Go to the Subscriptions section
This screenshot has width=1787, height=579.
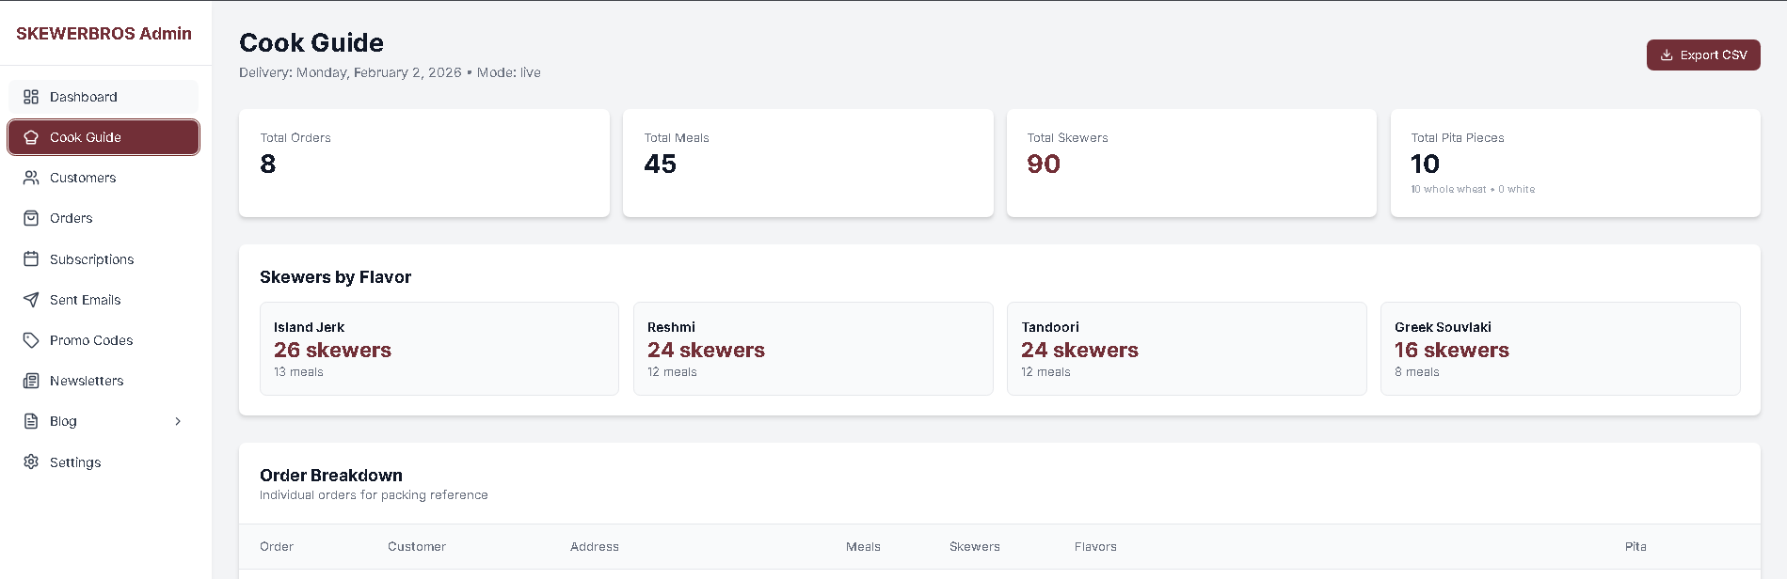(91, 259)
